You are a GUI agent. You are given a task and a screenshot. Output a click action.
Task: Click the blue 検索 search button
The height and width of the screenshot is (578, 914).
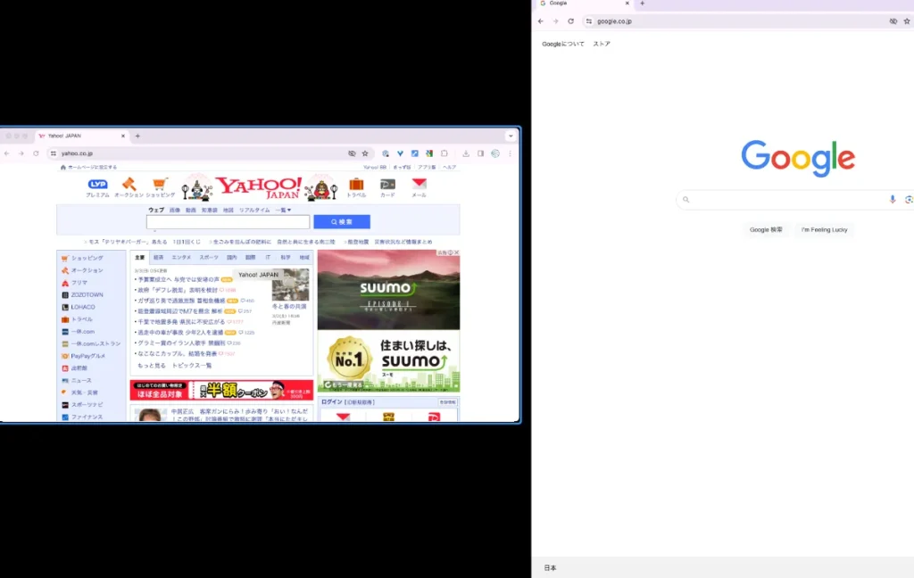(x=342, y=221)
